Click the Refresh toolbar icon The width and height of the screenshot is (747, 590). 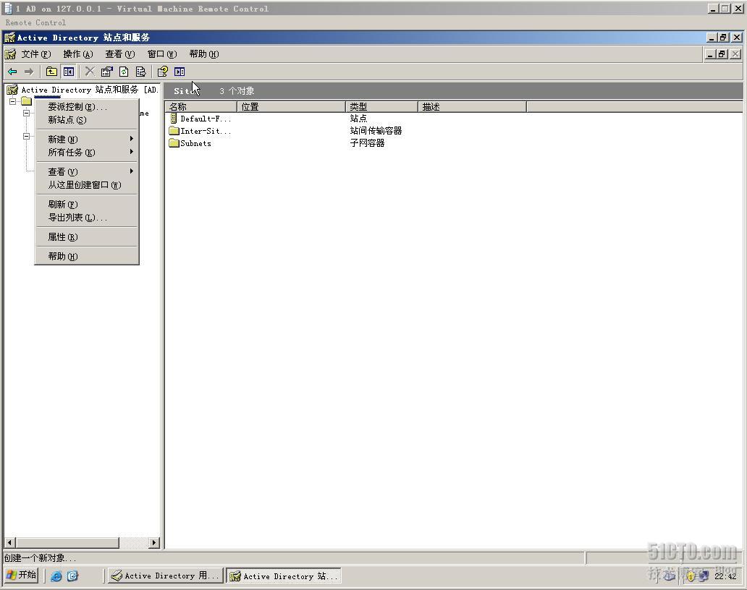pyautogui.click(x=124, y=72)
